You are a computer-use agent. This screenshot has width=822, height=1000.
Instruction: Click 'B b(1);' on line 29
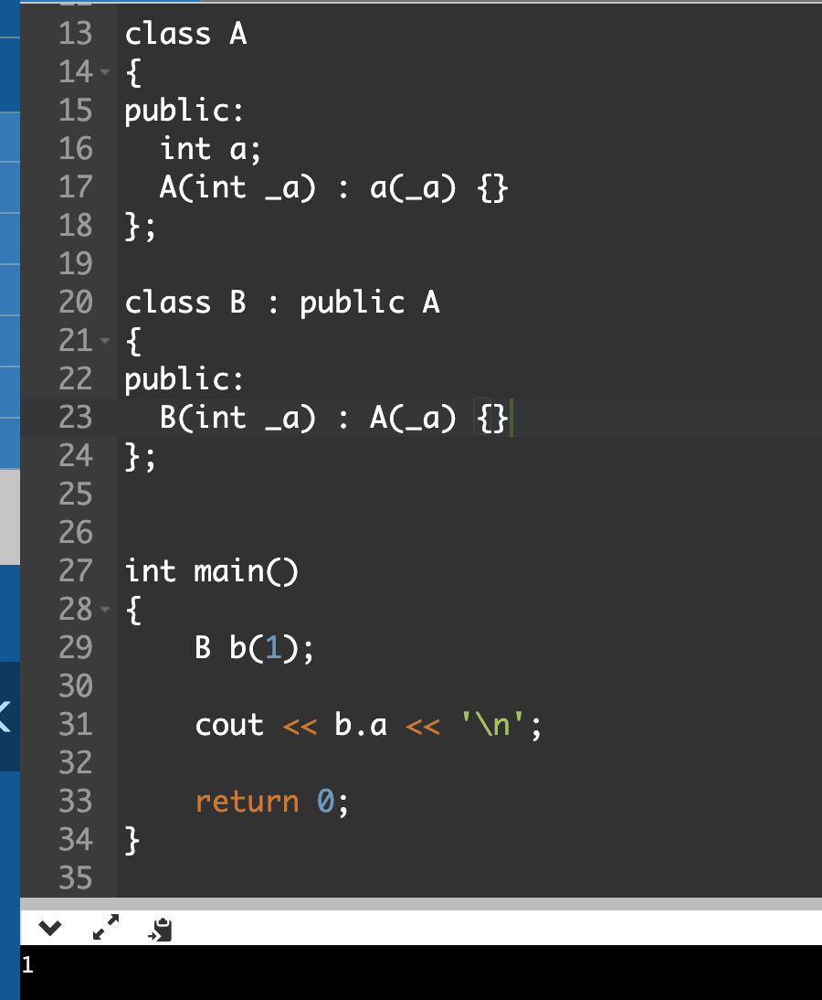pos(254,648)
